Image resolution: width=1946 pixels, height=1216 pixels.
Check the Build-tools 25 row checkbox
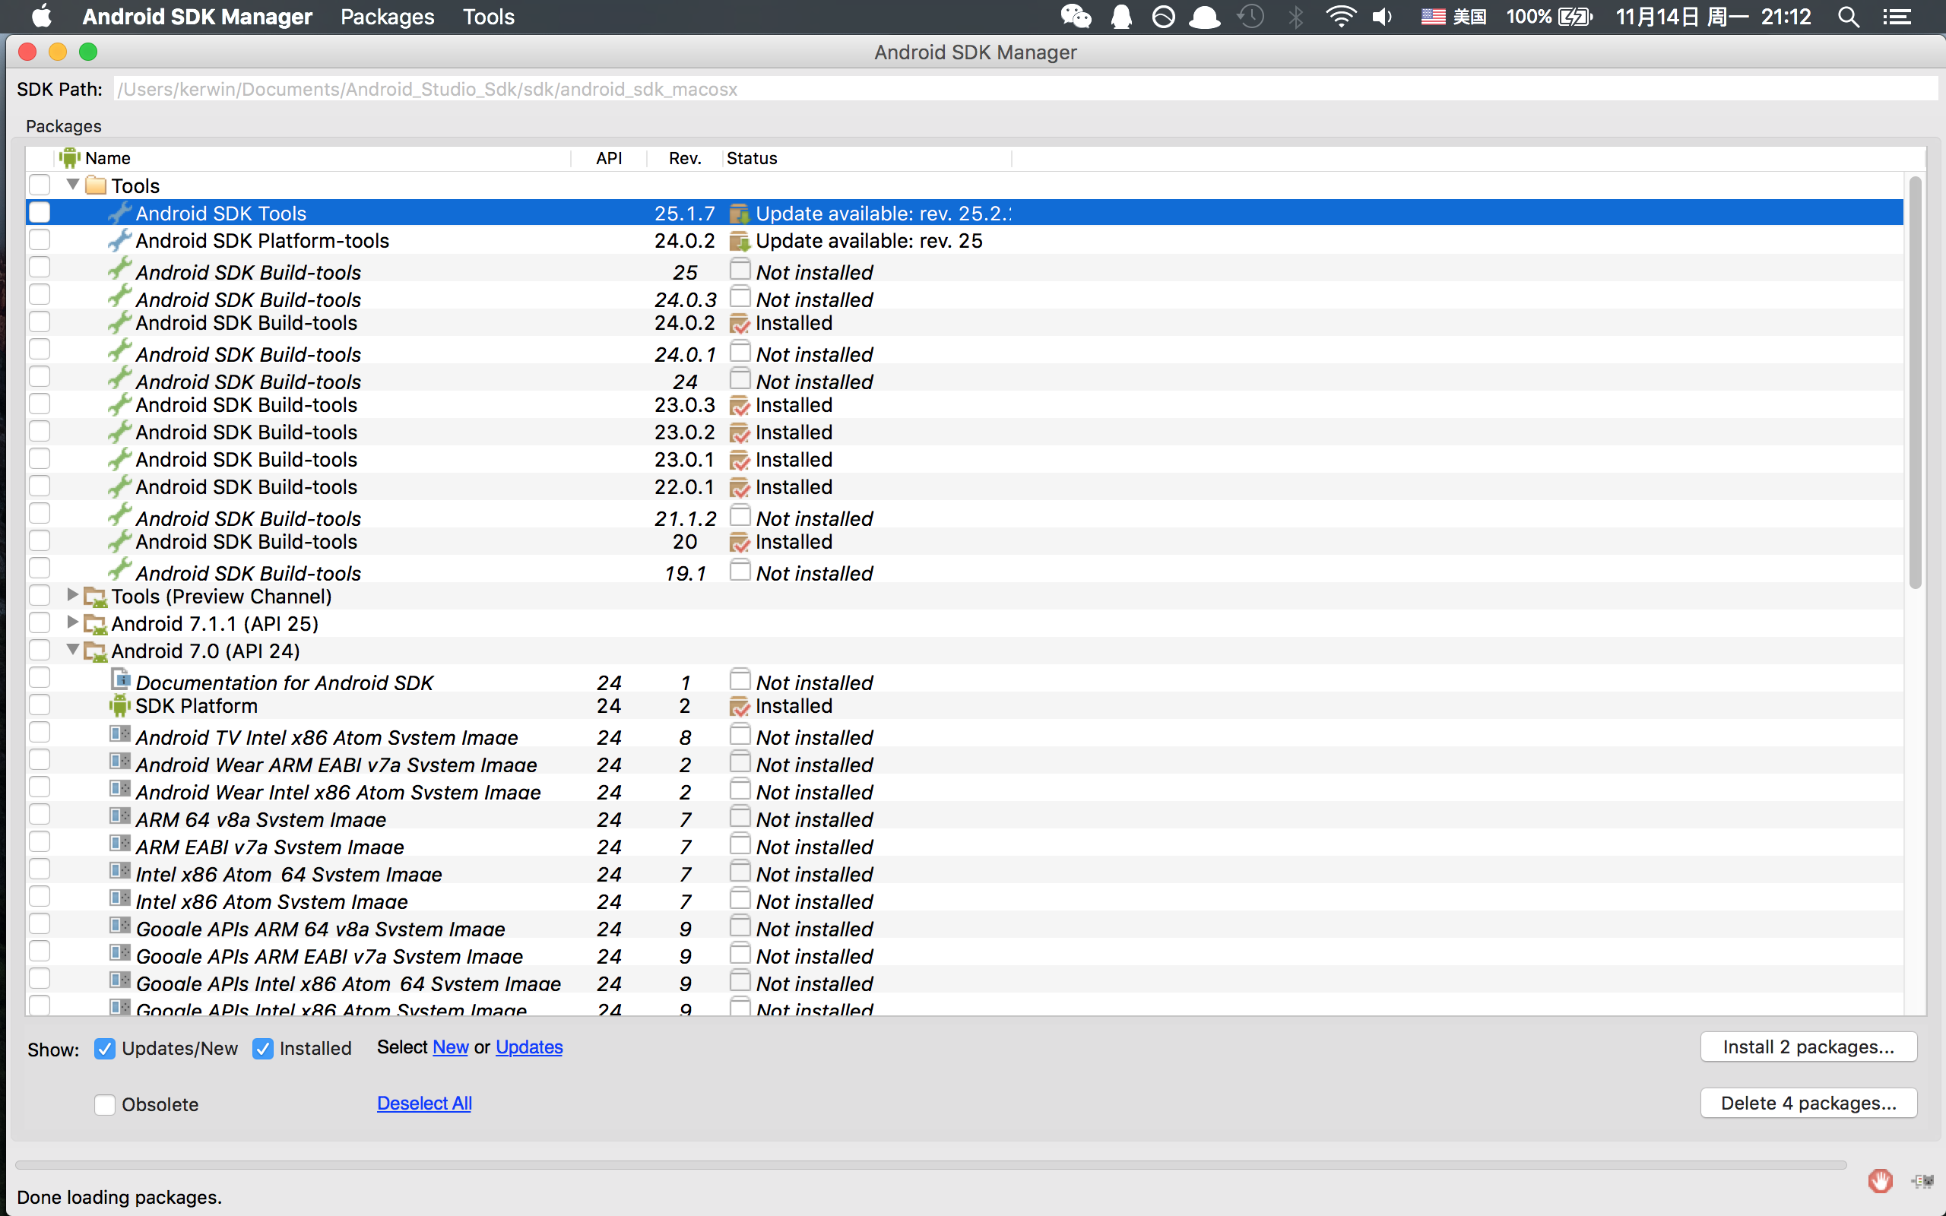pos(40,267)
